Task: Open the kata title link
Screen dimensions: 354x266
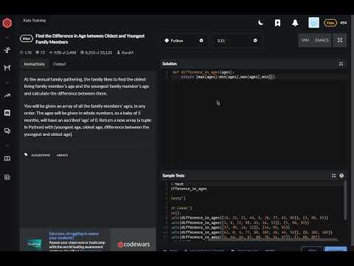Action: coord(90,39)
